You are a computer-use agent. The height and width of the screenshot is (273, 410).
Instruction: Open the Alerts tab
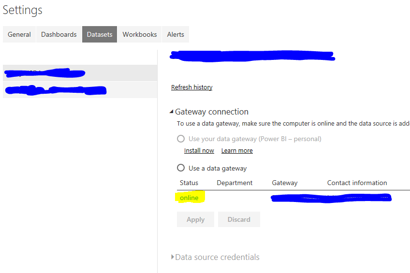(176, 34)
